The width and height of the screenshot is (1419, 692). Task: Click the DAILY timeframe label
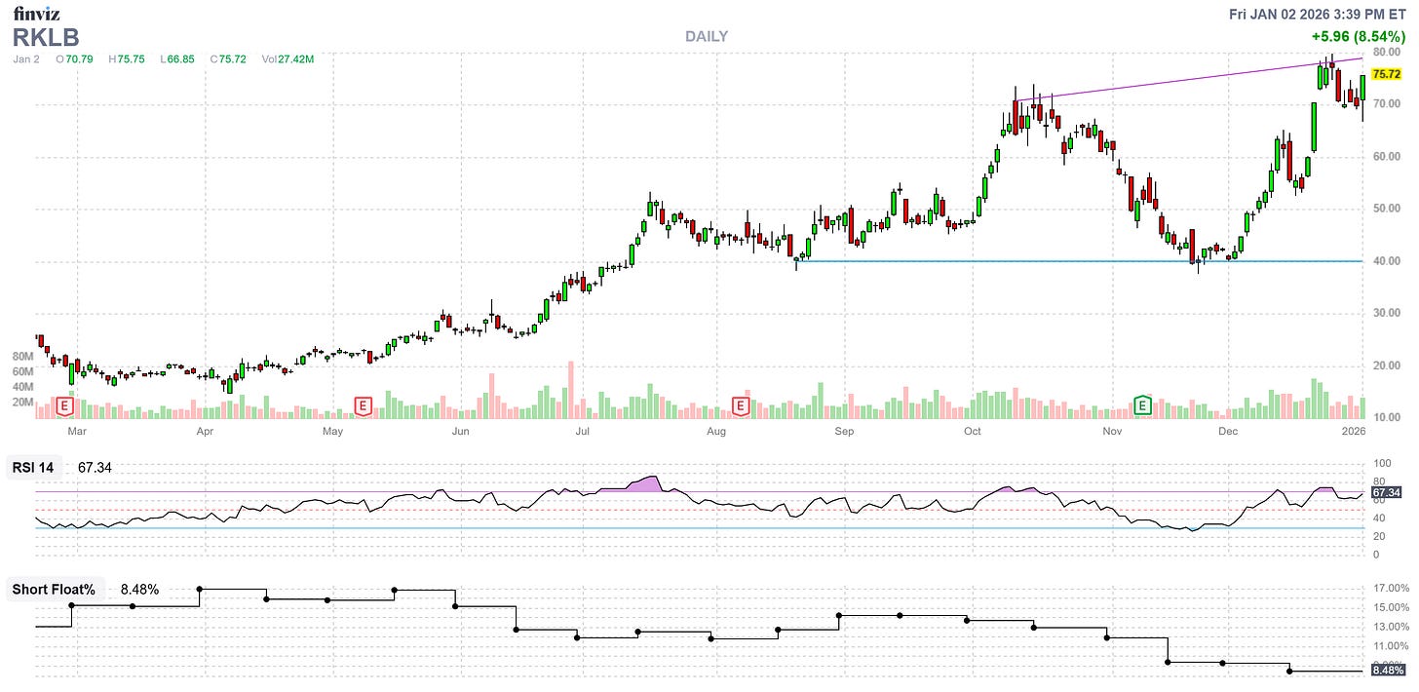coord(707,37)
